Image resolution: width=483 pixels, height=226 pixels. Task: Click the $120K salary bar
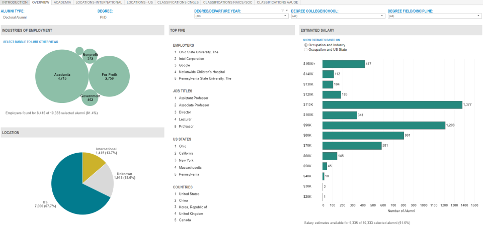pyautogui.click(x=332, y=94)
